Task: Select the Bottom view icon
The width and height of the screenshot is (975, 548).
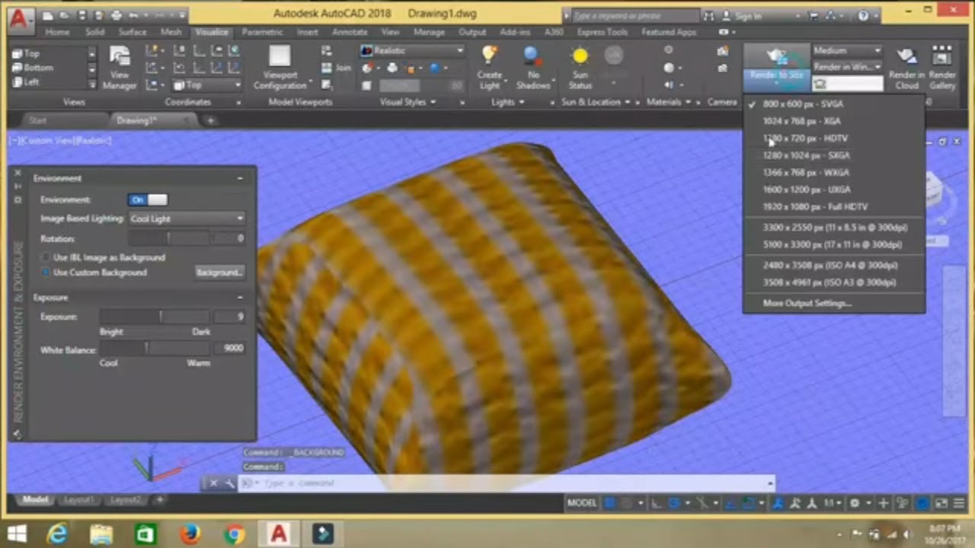Action: (x=17, y=68)
